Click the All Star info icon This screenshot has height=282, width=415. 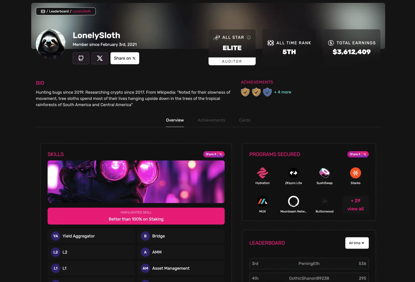pos(249,37)
